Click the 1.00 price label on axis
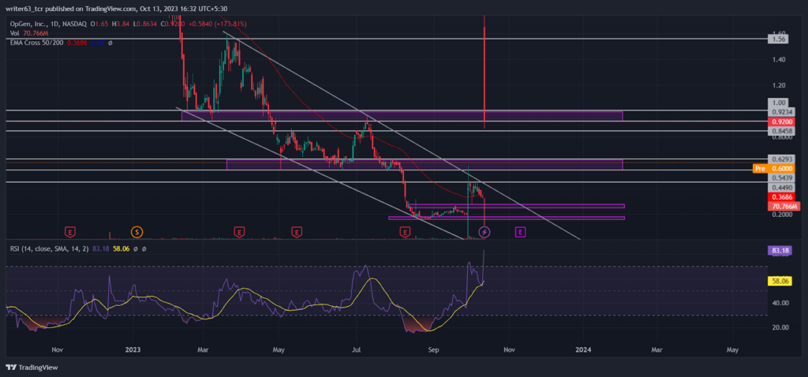Image resolution: width=808 pixels, height=377 pixels. [x=777, y=103]
